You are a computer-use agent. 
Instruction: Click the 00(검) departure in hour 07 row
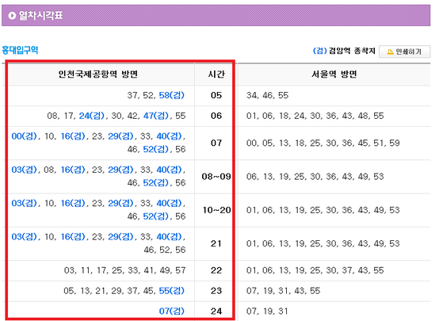25,136
